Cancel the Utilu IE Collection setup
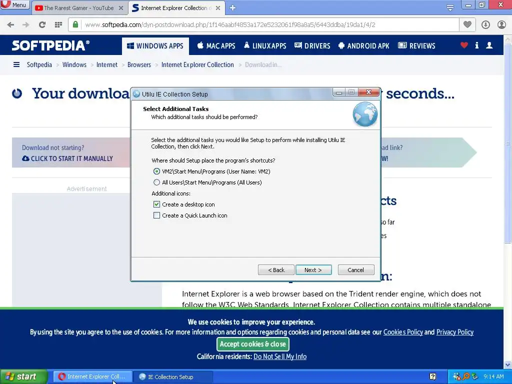Image resolution: width=512 pixels, height=384 pixels. pyautogui.click(x=356, y=270)
